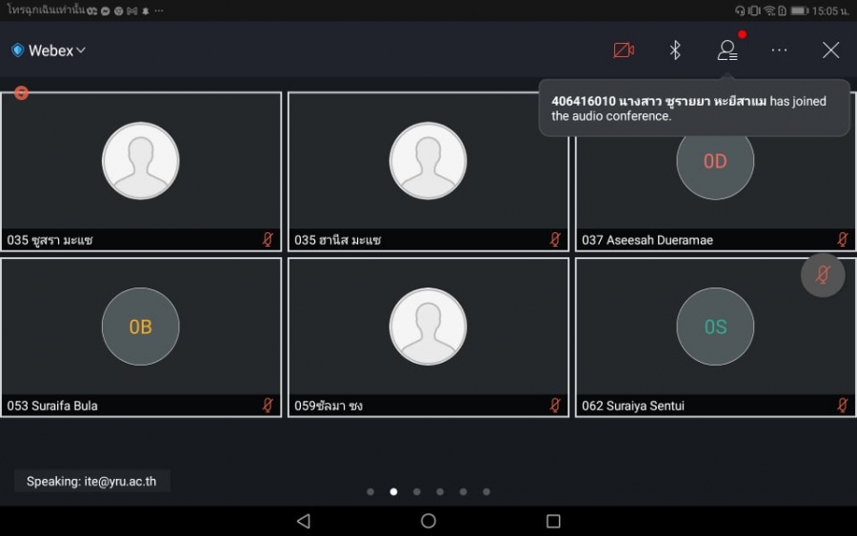This screenshot has height=536, width=857.
Task: Go to first page indicator dot
Action: tap(370, 492)
